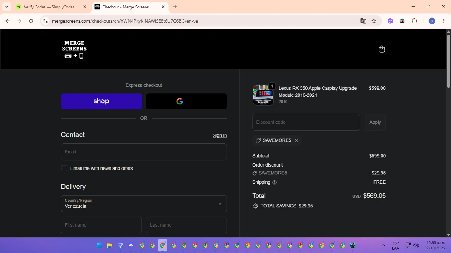Image resolution: width=451 pixels, height=253 pixels.
Task: Click the Lexus RX product thumbnail
Action: pos(263,95)
